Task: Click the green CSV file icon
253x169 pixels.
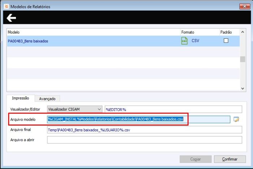Action: 184,41
